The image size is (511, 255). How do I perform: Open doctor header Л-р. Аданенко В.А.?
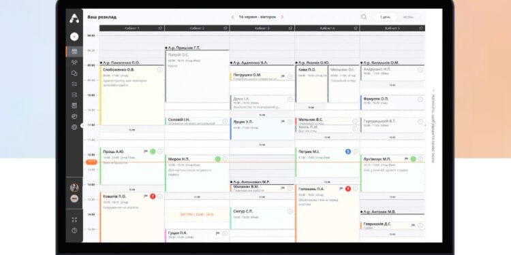click(249, 63)
